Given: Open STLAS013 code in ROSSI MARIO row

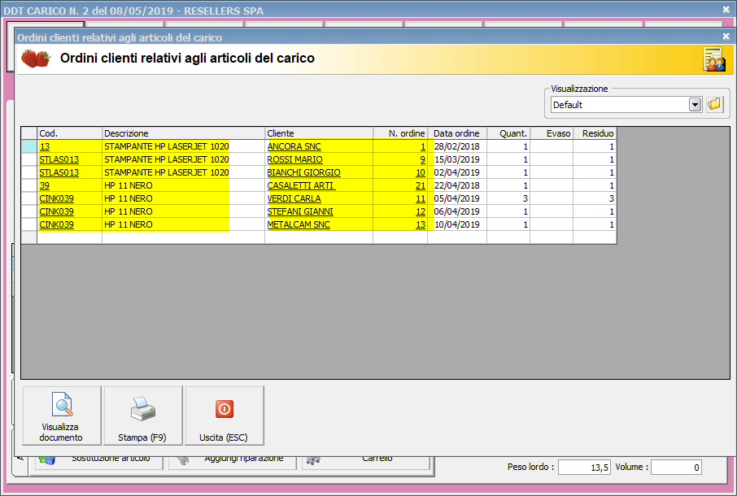Looking at the screenshot, I should tap(59, 159).
